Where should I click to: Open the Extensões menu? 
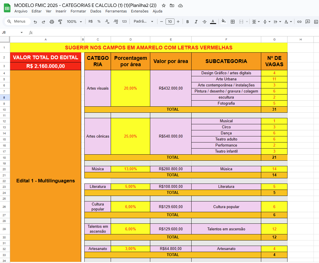(140, 11)
